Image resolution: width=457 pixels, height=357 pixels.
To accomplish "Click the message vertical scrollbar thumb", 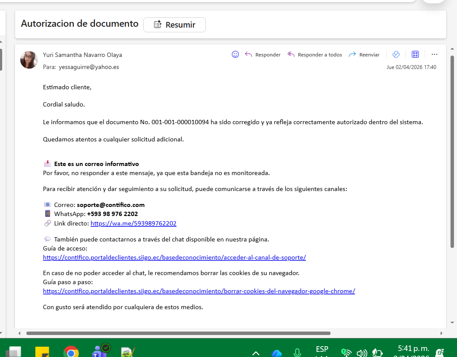I will [x=452, y=152].
